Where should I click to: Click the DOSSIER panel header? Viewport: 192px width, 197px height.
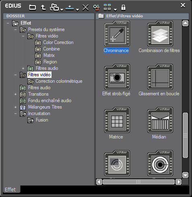49,16
